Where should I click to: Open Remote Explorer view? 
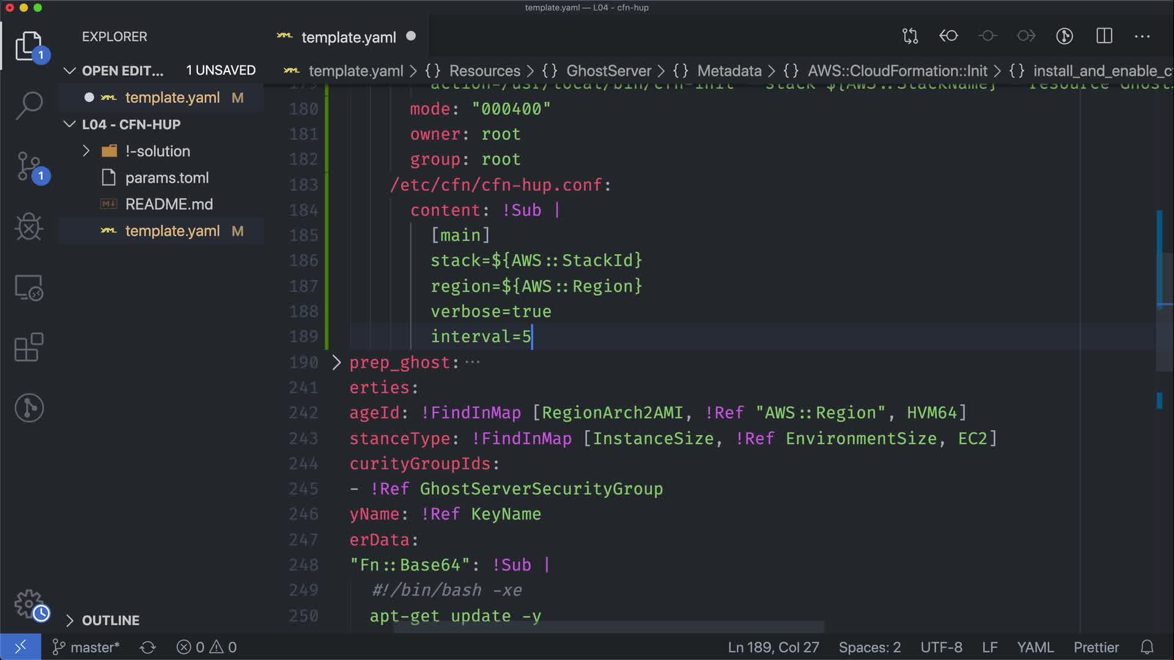(x=29, y=287)
